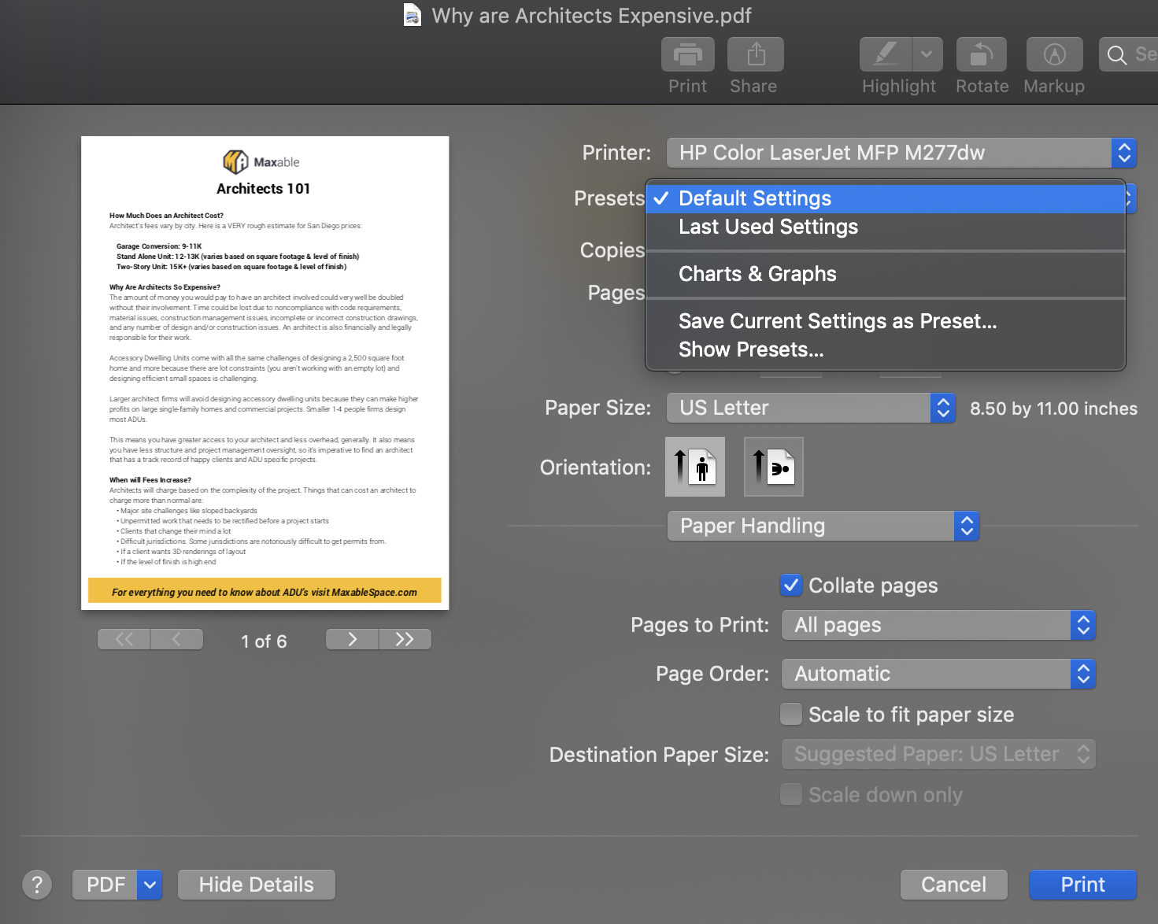Go to next preview page
1158x924 pixels.
coord(352,639)
